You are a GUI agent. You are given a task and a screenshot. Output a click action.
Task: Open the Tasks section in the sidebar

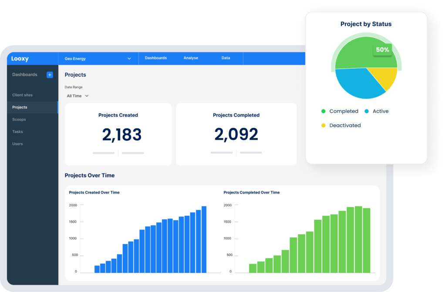[17, 131]
